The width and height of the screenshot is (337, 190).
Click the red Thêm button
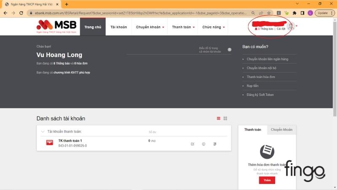coord(267,180)
